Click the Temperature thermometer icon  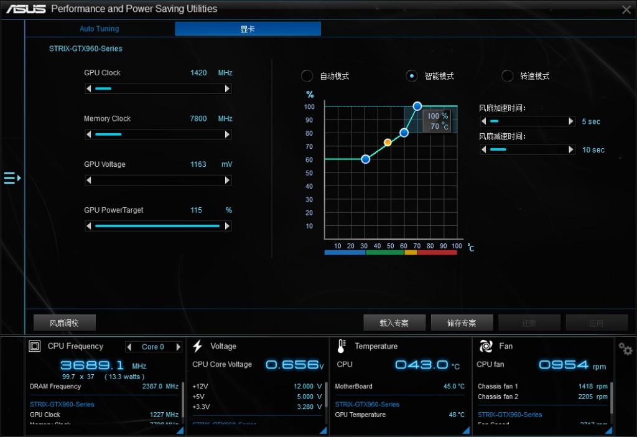pyautogui.click(x=342, y=346)
